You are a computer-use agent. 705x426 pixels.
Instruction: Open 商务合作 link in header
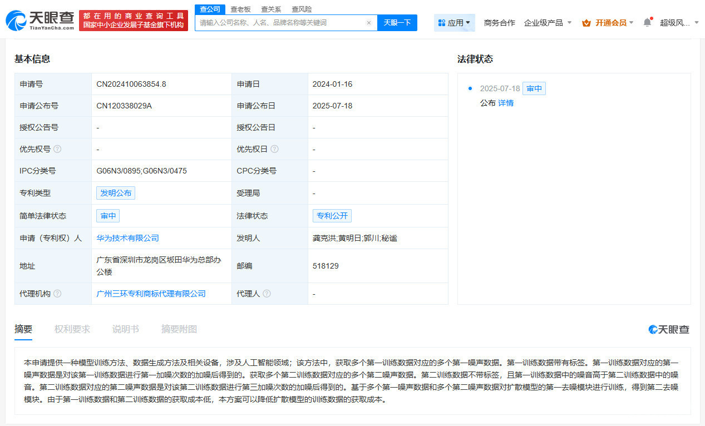(x=500, y=23)
